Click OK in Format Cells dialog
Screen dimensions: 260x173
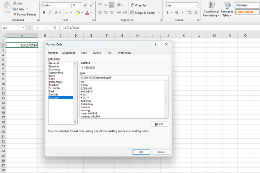[x=141, y=152]
